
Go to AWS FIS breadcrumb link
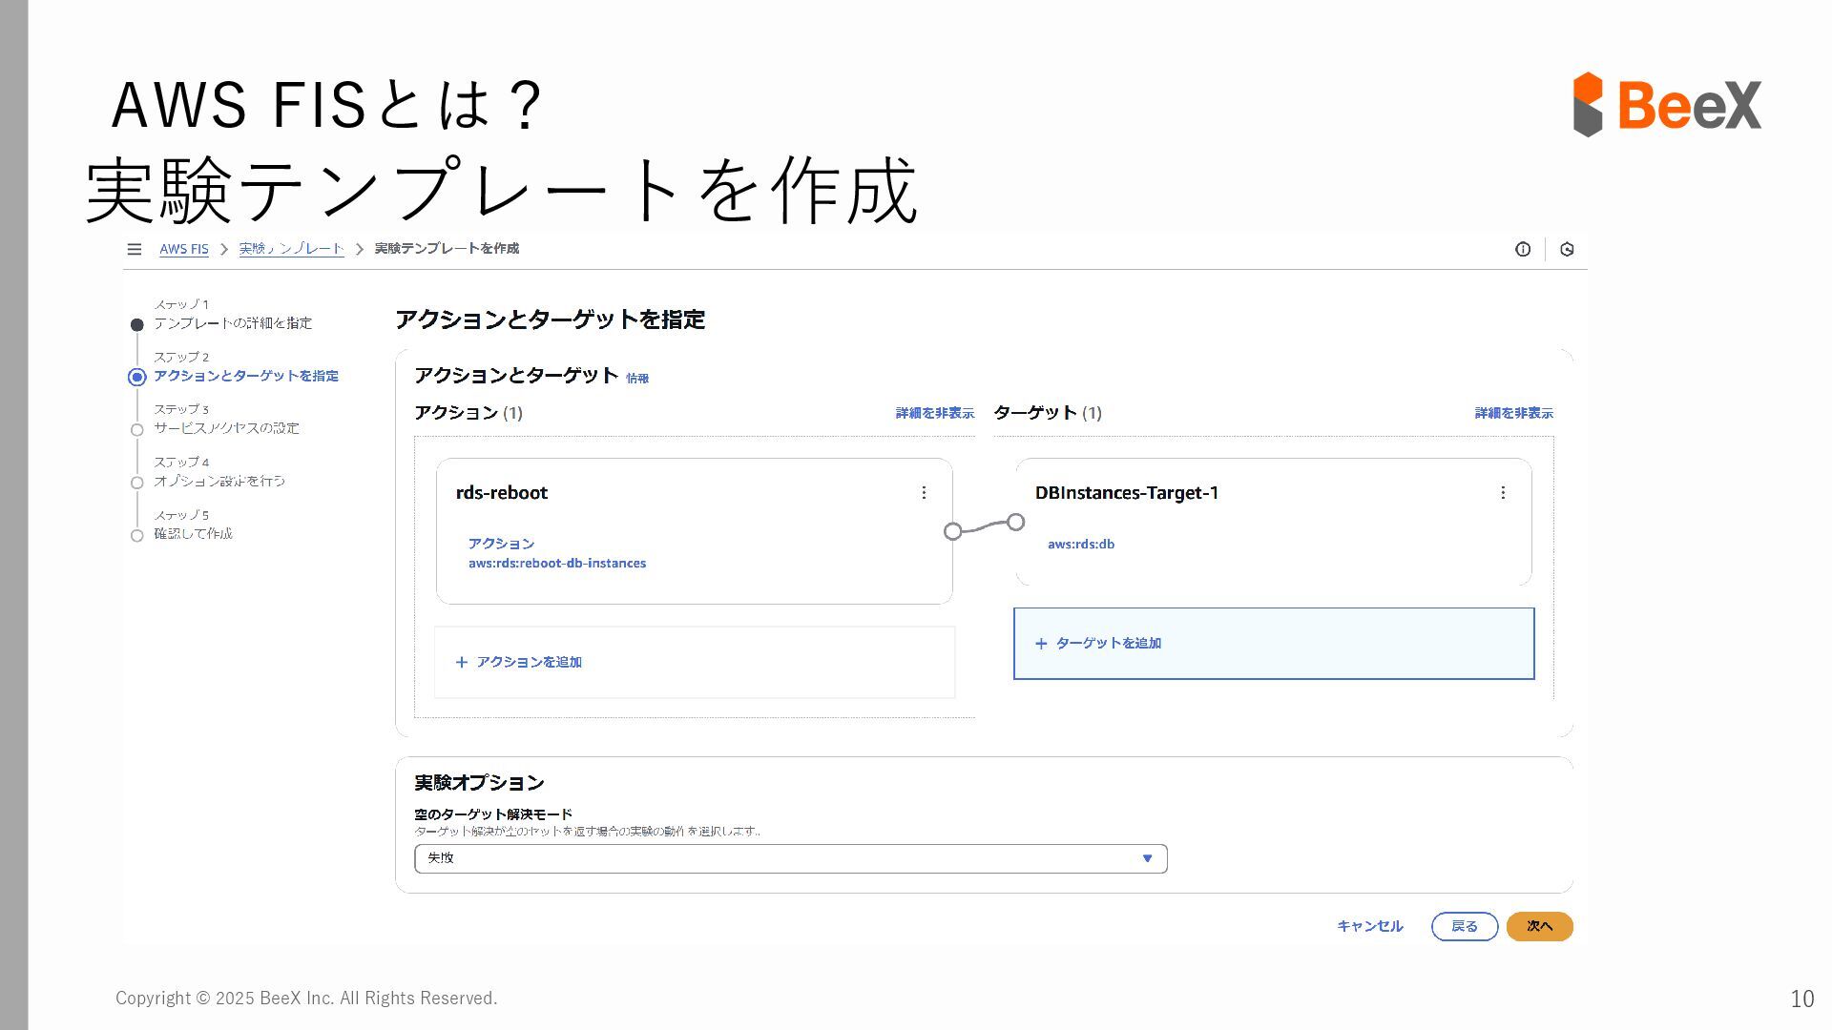tap(184, 249)
